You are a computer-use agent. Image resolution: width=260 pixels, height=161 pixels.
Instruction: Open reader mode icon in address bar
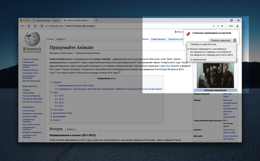coord(214,26)
